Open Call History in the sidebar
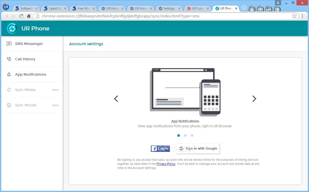Viewport: 309px width, 192px height. [x=33, y=59]
